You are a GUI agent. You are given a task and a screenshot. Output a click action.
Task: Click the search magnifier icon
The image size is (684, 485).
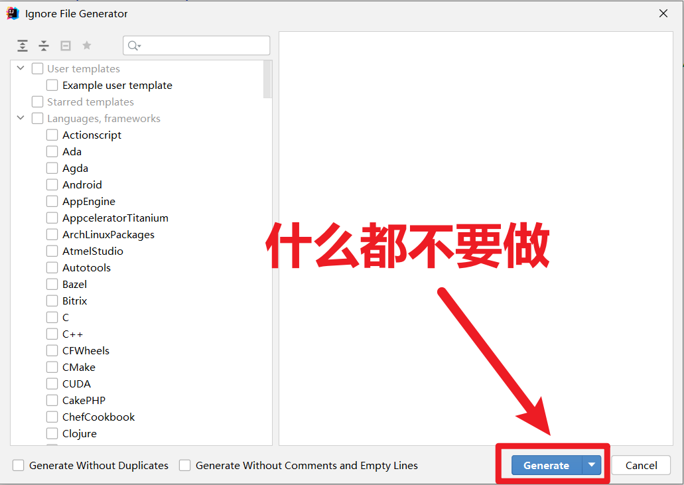[x=134, y=46]
